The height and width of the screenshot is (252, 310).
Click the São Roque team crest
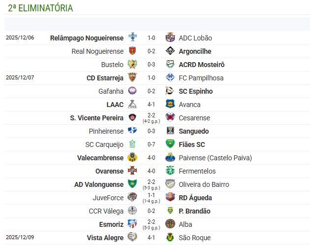tap(170, 238)
